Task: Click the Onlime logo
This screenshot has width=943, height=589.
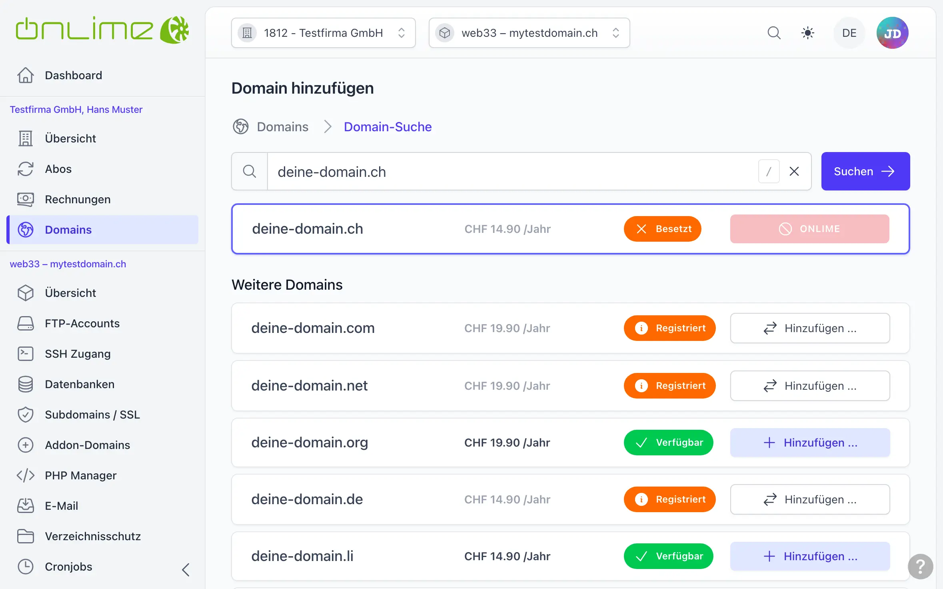Action: (x=102, y=30)
